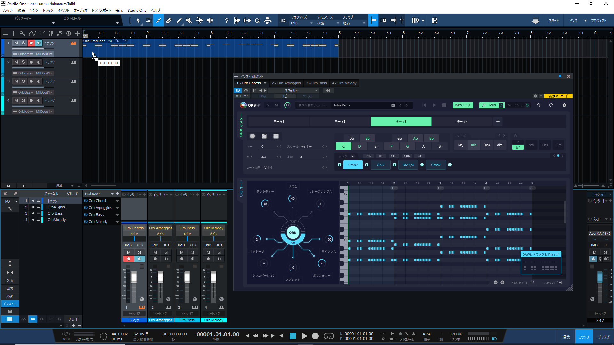614x345 pixels.
Task: Open the track inspector info icon
Action: click(x=14, y=33)
